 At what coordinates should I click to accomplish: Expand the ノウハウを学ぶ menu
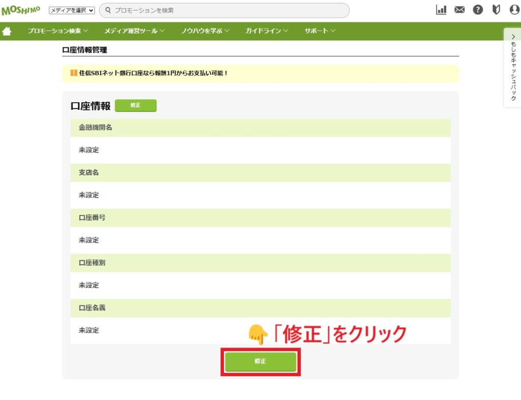[x=205, y=31]
